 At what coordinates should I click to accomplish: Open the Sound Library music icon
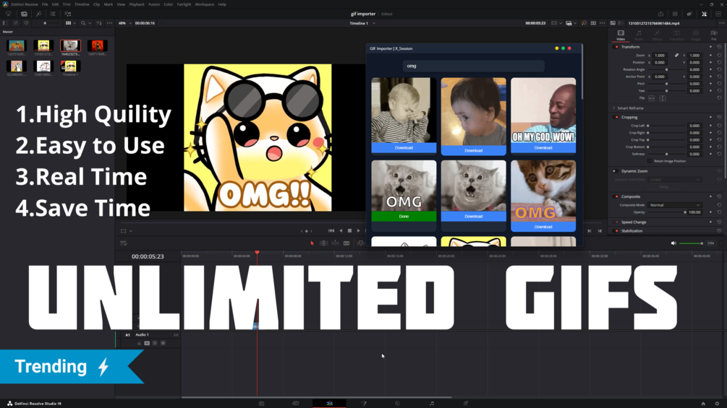(68, 14)
